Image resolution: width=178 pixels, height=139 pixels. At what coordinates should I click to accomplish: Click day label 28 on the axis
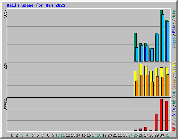(x=151, y=135)
